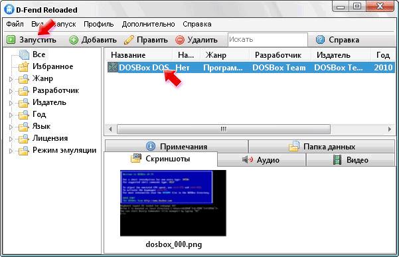Expand the Режим эмуляции tree node
This screenshot has height=257, width=399.
point(11,151)
